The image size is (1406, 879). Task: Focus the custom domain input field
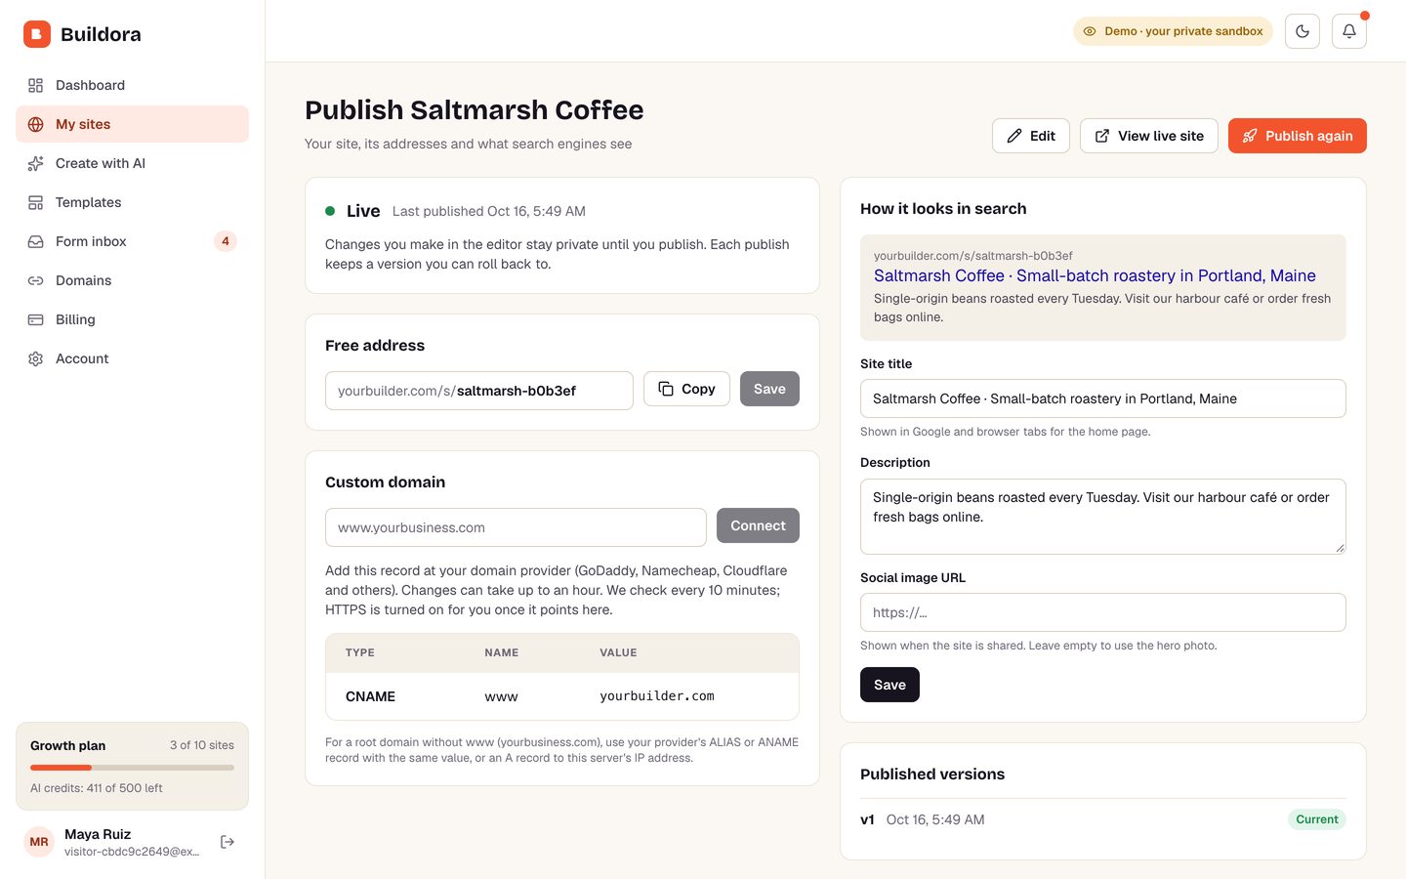pyautogui.click(x=516, y=527)
